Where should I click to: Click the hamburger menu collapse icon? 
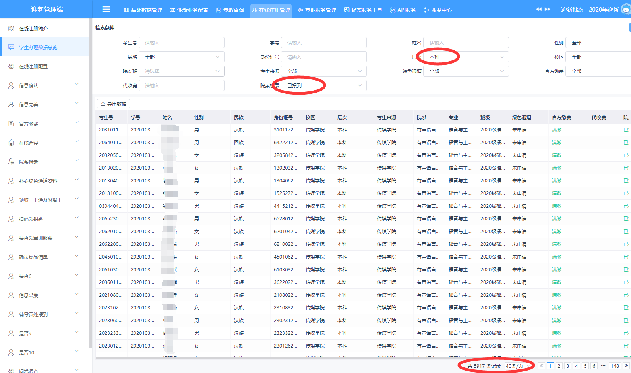click(x=106, y=9)
